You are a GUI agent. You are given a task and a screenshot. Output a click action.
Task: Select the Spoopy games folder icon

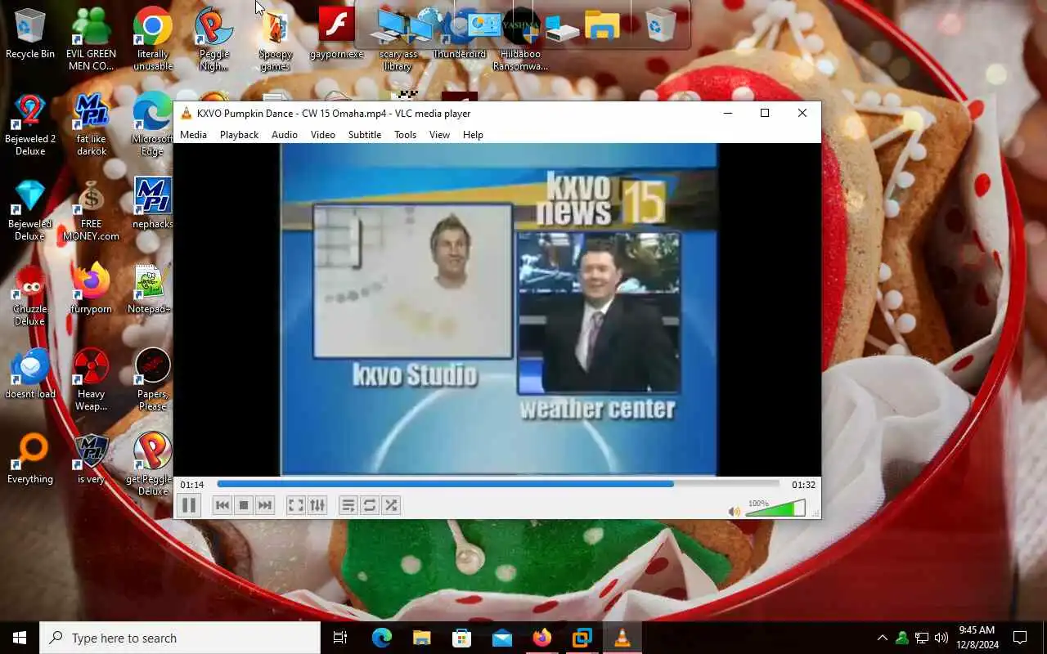tap(276, 39)
